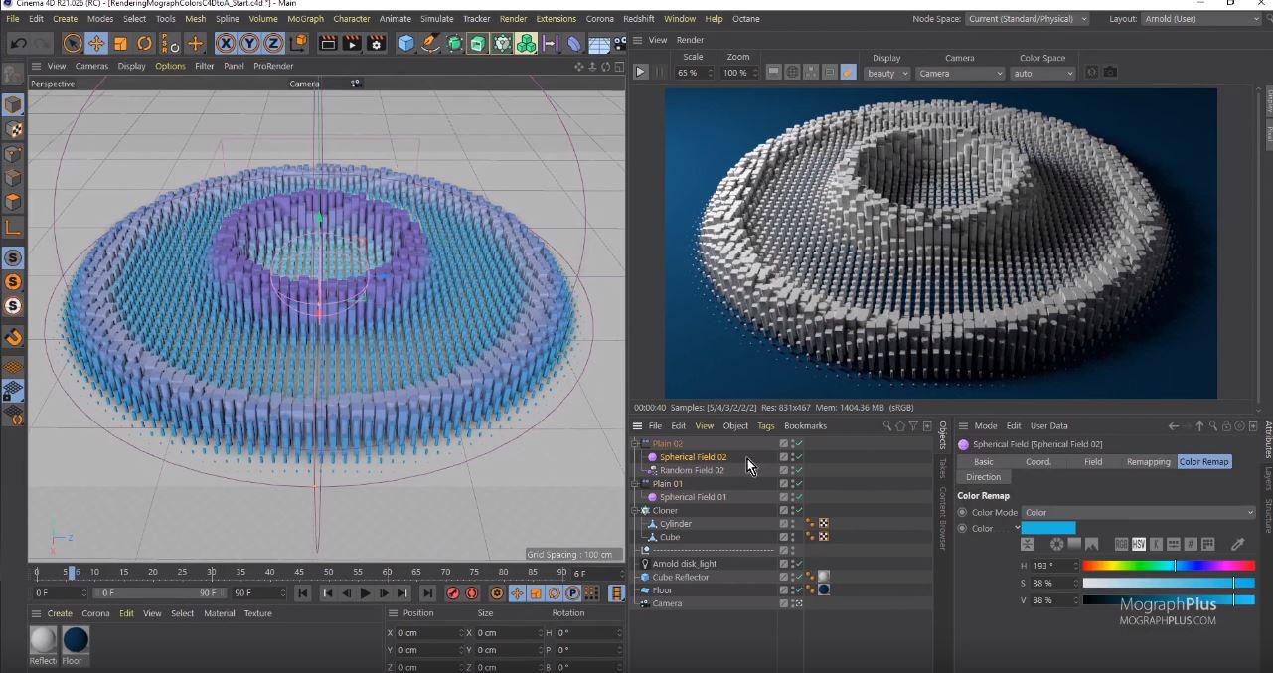Activate the Rotate tool

point(144,43)
